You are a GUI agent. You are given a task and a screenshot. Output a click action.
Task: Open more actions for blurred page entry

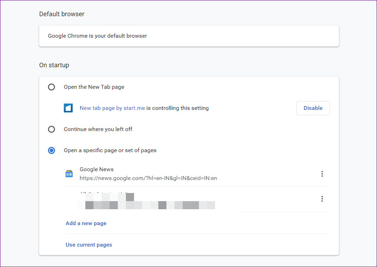click(322, 199)
